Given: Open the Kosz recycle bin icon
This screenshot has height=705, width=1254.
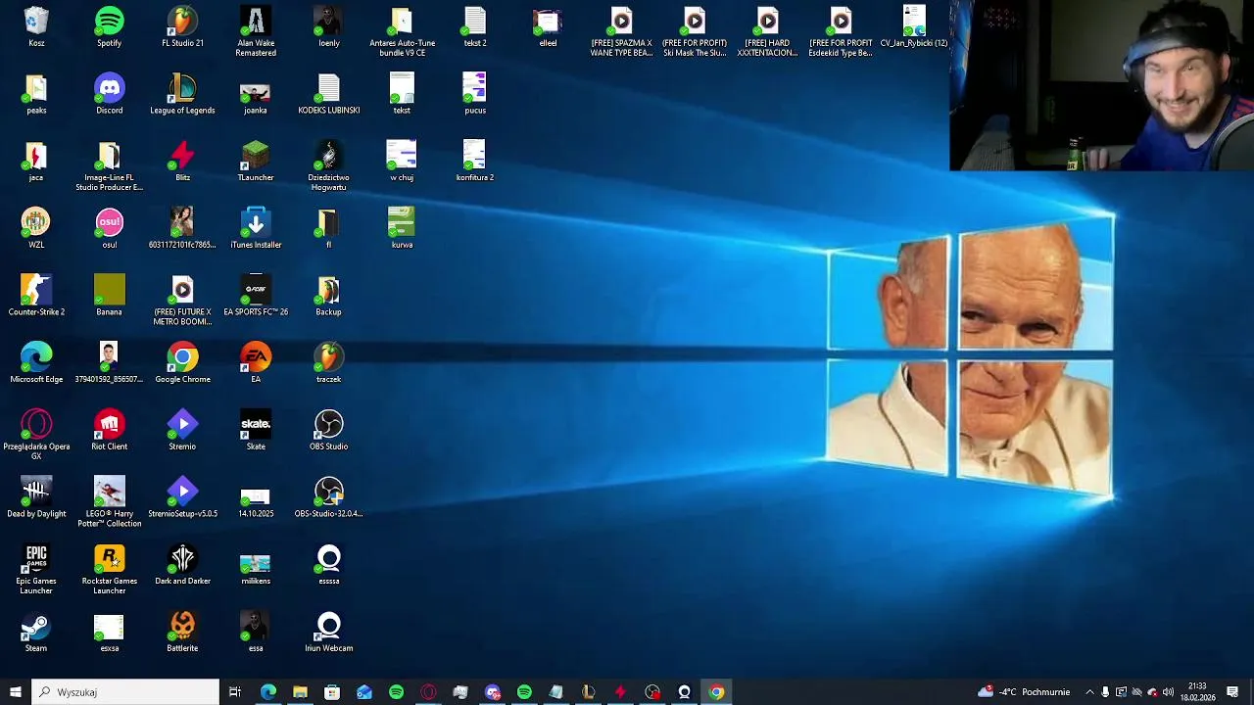Looking at the screenshot, I should (x=36, y=26).
